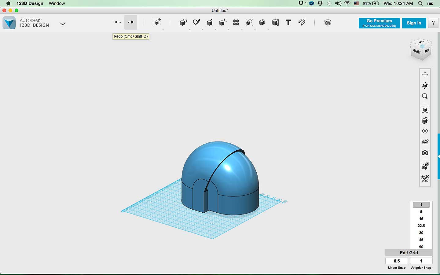Open the Combine tool
440x275 pixels.
262,22
